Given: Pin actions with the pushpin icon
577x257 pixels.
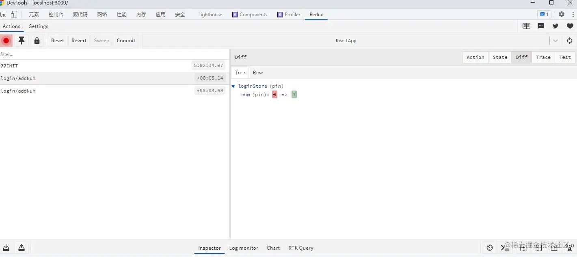Looking at the screenshot, I should pyautogui.click(x=22, y=41).
